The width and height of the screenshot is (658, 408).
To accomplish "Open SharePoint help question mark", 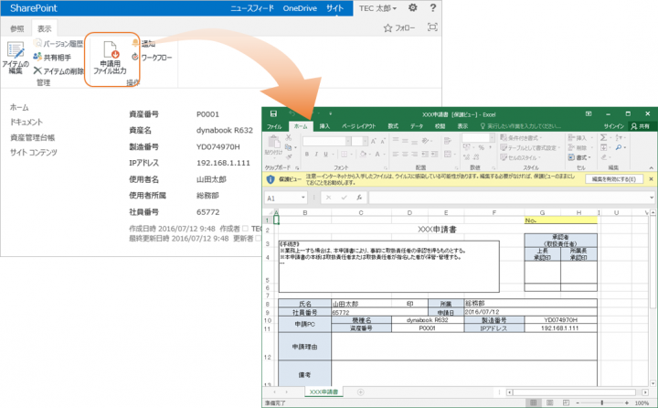I will [x=432, y=7].
